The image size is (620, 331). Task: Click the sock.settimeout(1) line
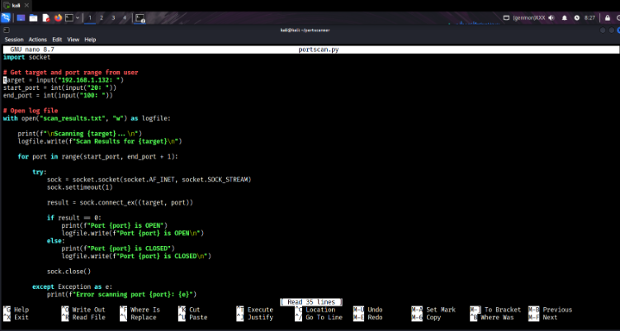(80, 187)
